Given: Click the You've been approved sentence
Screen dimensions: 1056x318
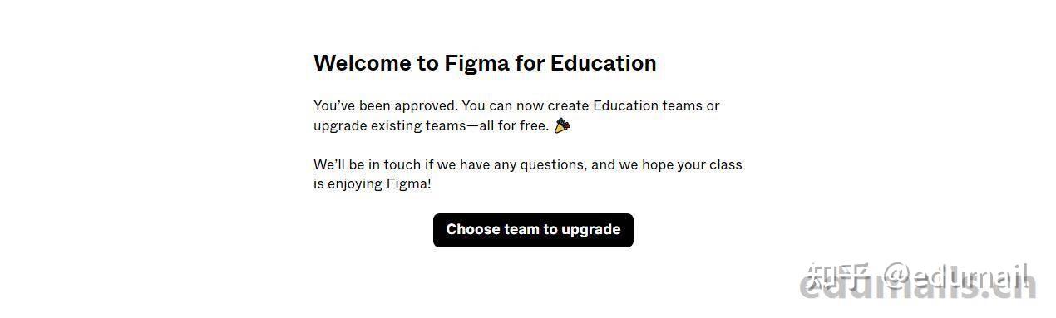Looking at the screenshot, I should tap(386, 106).
